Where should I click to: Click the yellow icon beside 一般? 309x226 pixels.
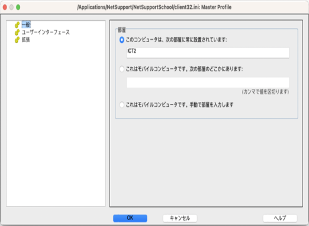pyautogui.click(x=17, y=25)
